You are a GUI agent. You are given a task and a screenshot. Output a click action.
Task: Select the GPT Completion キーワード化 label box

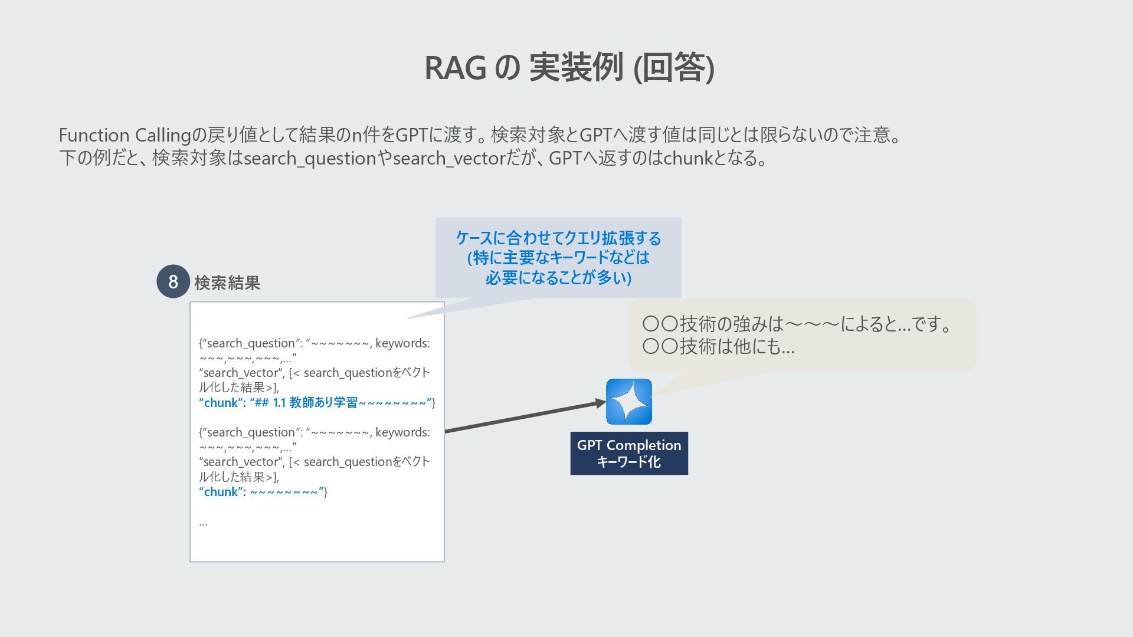[628, 453]
